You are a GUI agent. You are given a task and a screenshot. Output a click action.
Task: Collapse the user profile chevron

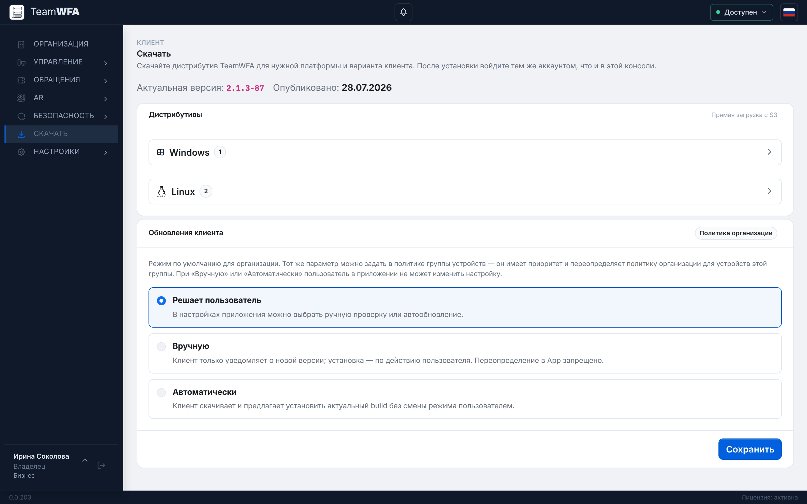coord(85,460)
